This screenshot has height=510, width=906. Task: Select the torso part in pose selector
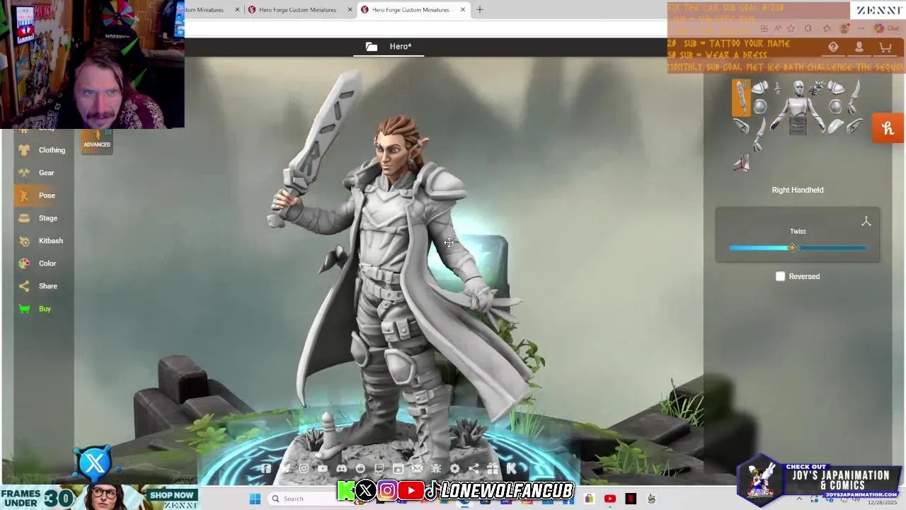tap(798, 106)
